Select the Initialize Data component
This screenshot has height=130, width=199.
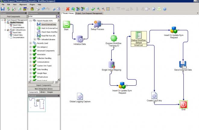coord(80,39)
